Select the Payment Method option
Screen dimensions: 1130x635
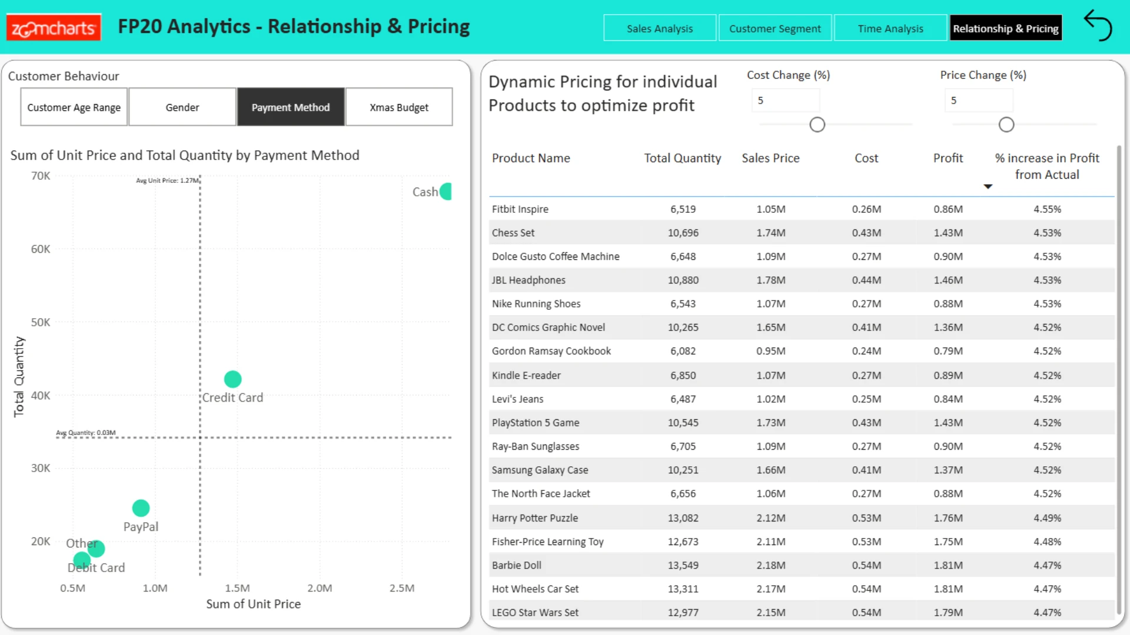[291, 107]
